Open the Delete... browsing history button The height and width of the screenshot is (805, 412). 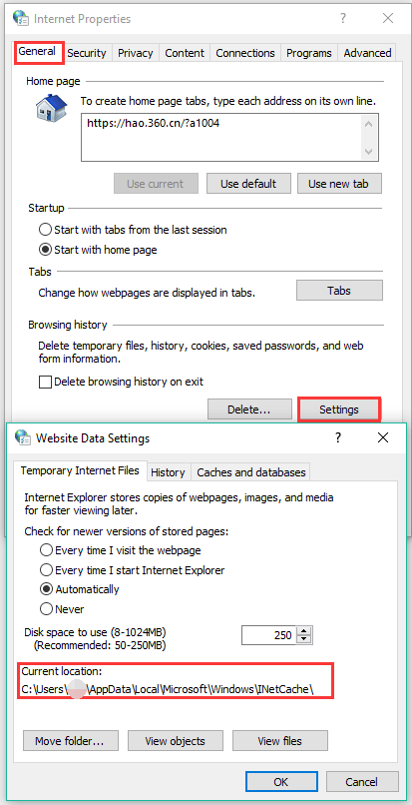tap(248, 409)
